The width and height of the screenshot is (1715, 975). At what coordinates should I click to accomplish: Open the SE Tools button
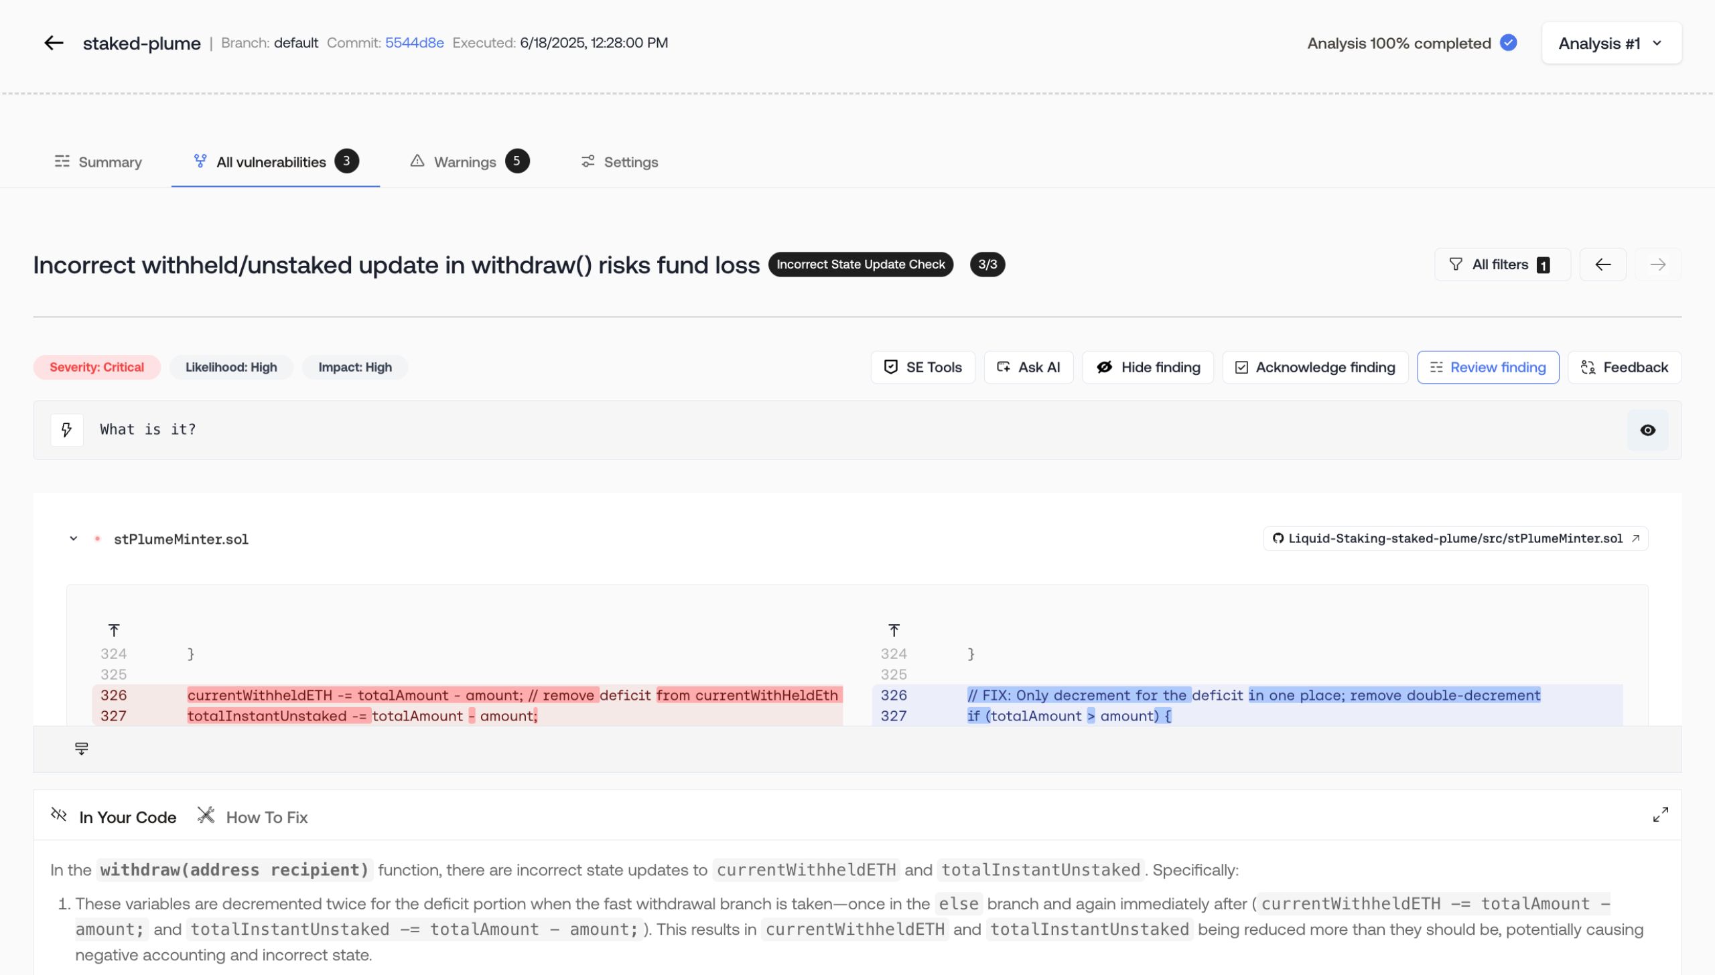pos(922,367)
